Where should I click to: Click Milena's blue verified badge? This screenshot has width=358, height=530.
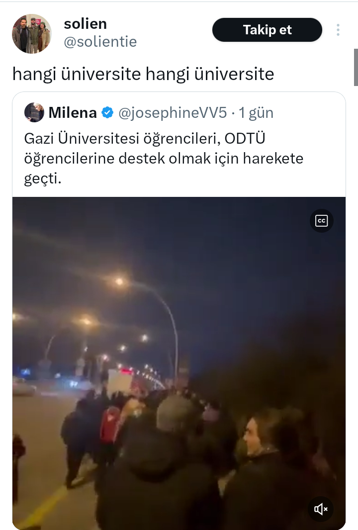coord(107,112)
